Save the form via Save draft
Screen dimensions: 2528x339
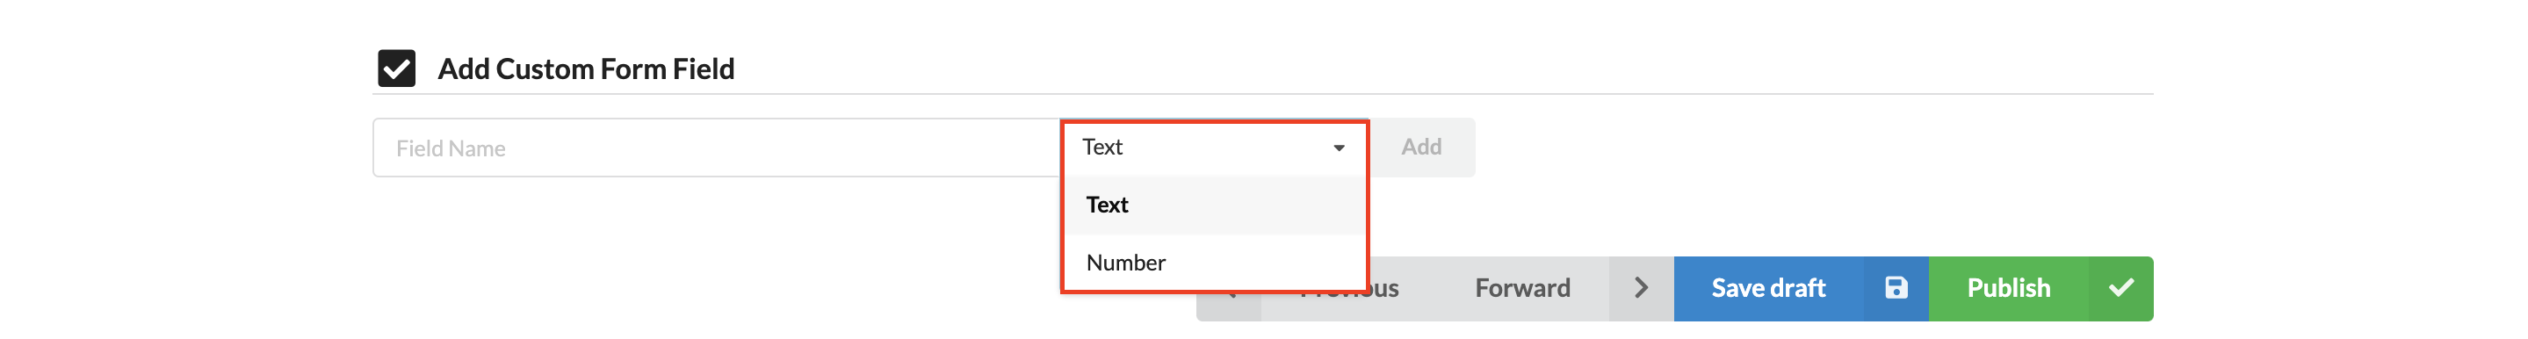tap(1768, 288)
